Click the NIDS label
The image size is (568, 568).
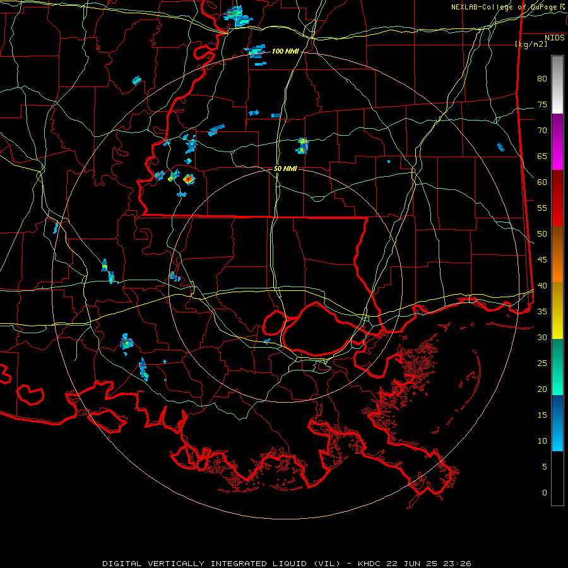(x=555, y=38)
